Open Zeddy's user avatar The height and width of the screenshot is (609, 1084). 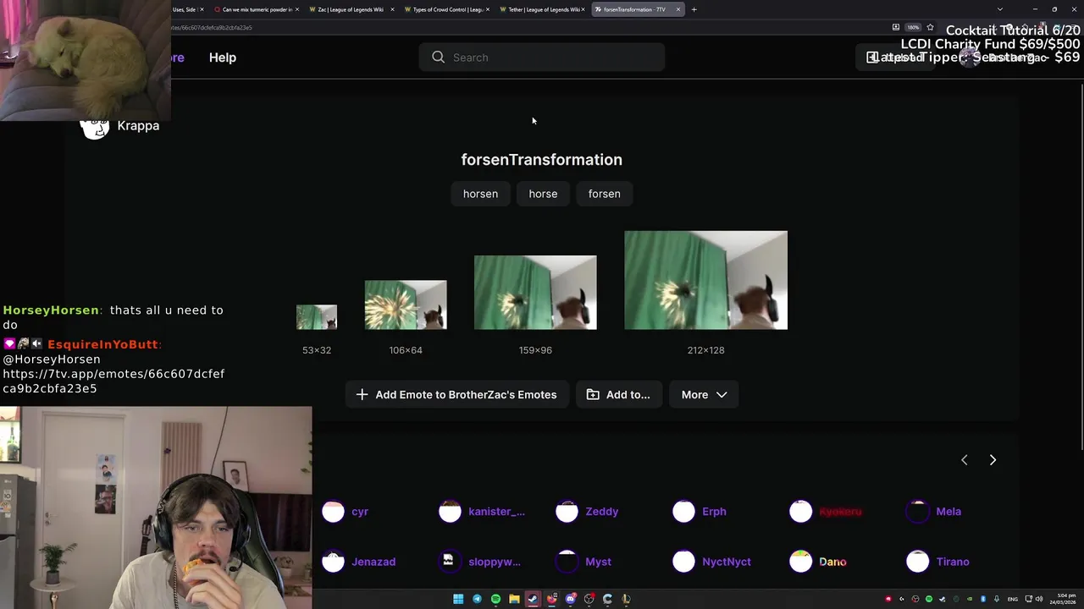[567, 511]
